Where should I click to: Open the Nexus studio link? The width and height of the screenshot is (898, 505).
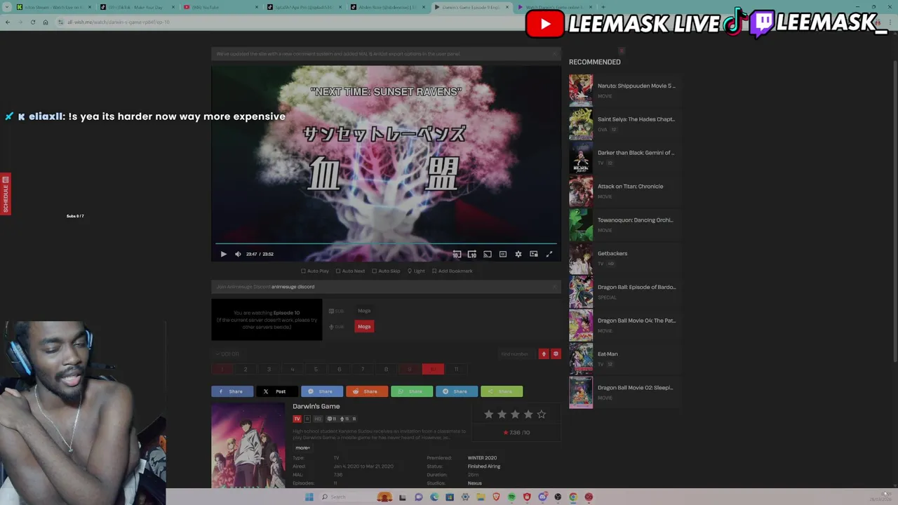pyautogui.click(x=475, y=483)
